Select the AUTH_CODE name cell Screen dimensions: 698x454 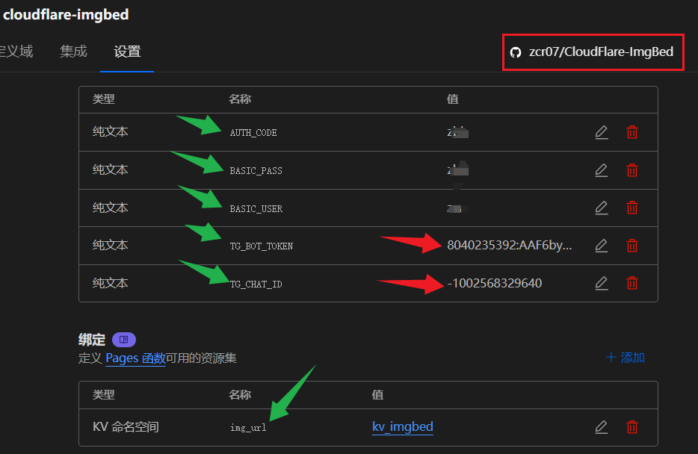[x=253, y=132]
